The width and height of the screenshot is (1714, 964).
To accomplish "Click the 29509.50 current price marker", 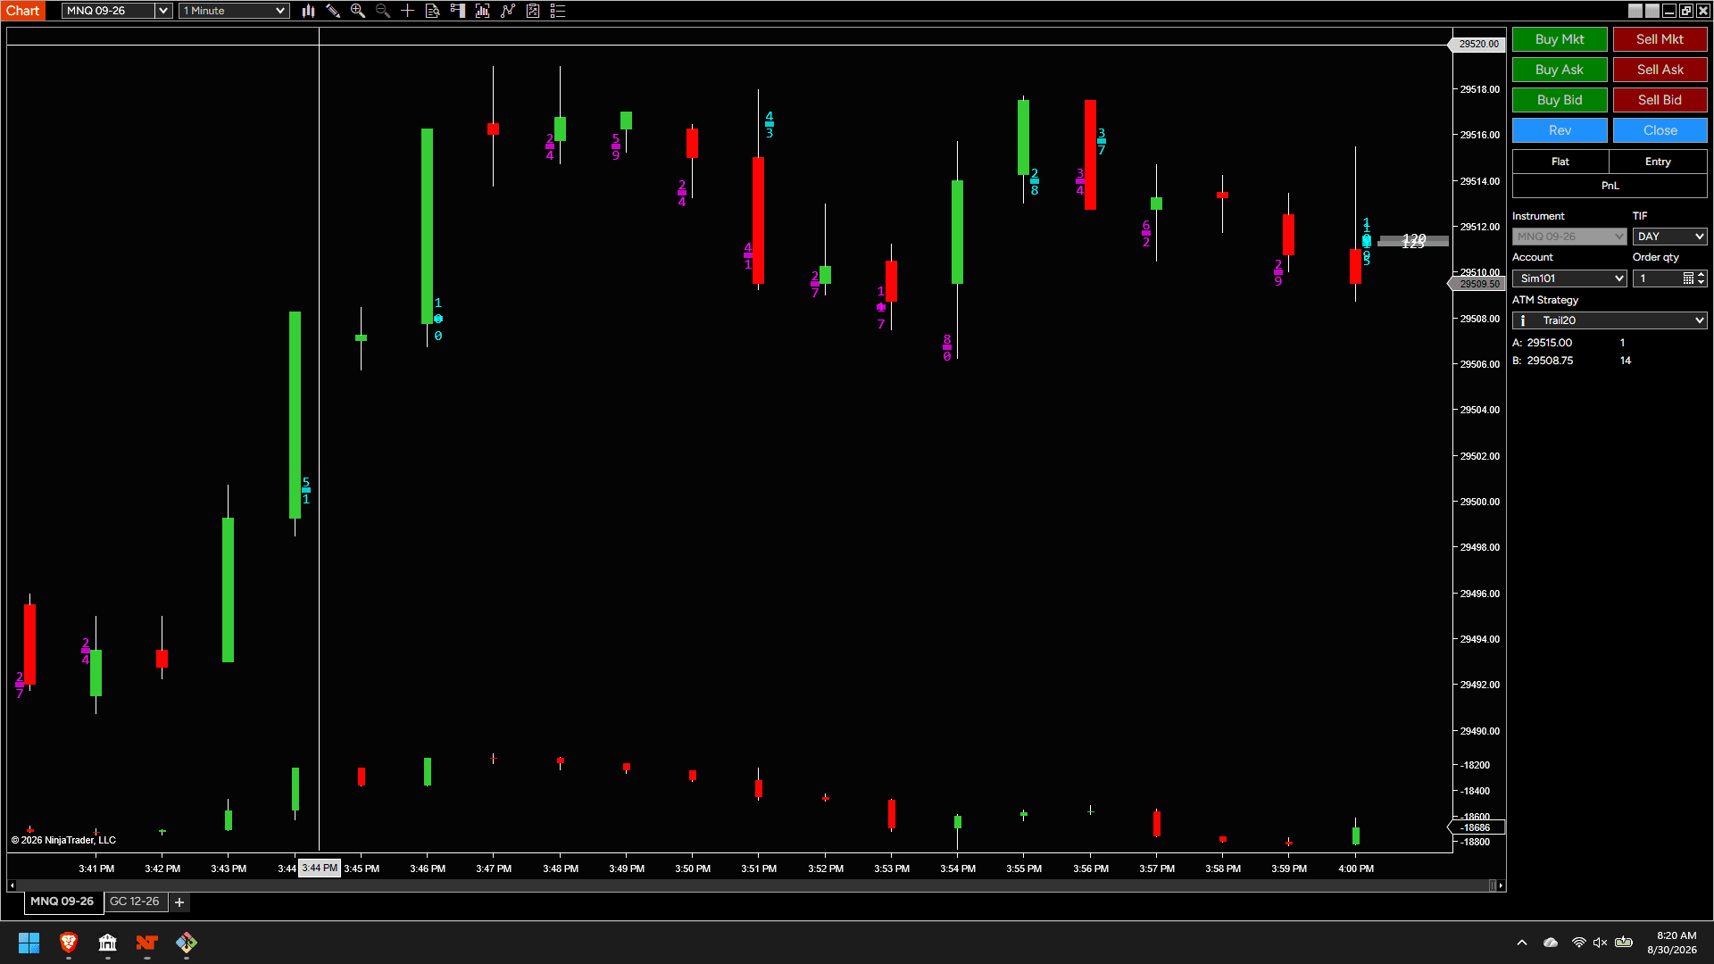I will 1477,284.
